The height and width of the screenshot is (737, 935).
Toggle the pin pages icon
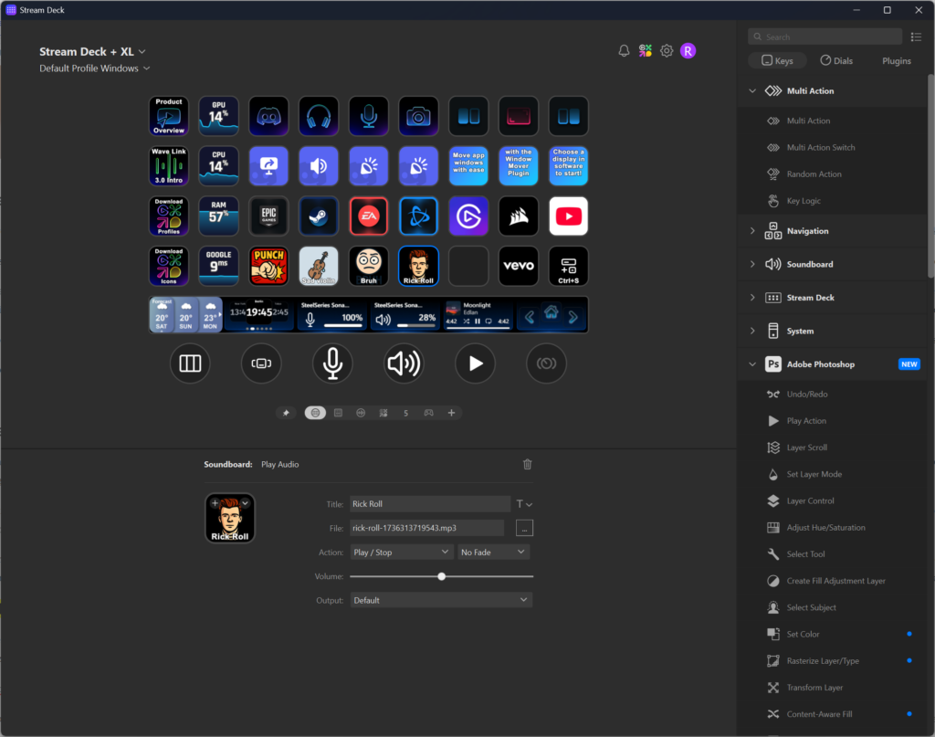286,413
